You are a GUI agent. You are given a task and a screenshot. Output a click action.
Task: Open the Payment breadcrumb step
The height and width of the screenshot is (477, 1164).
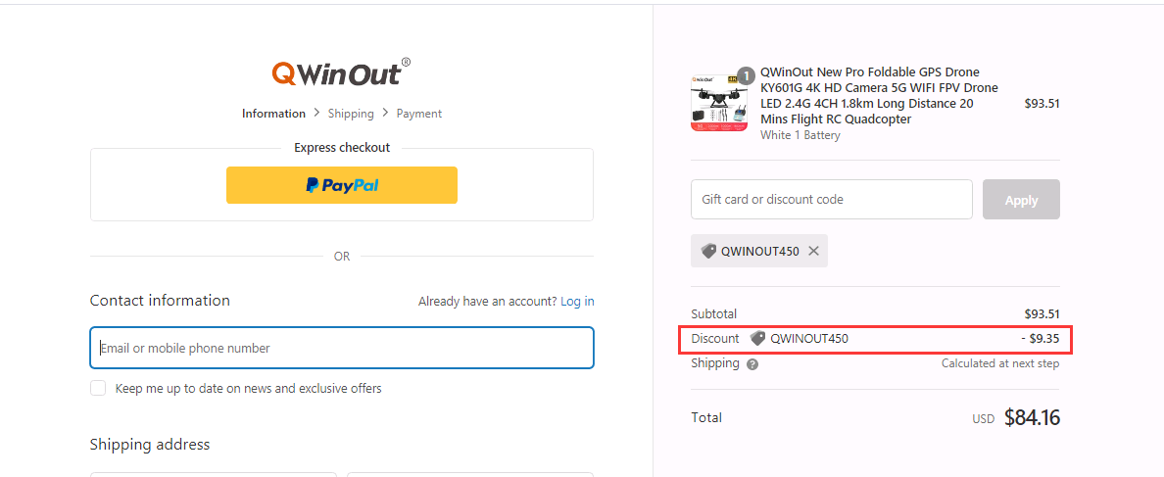click(x=418, y=114)
